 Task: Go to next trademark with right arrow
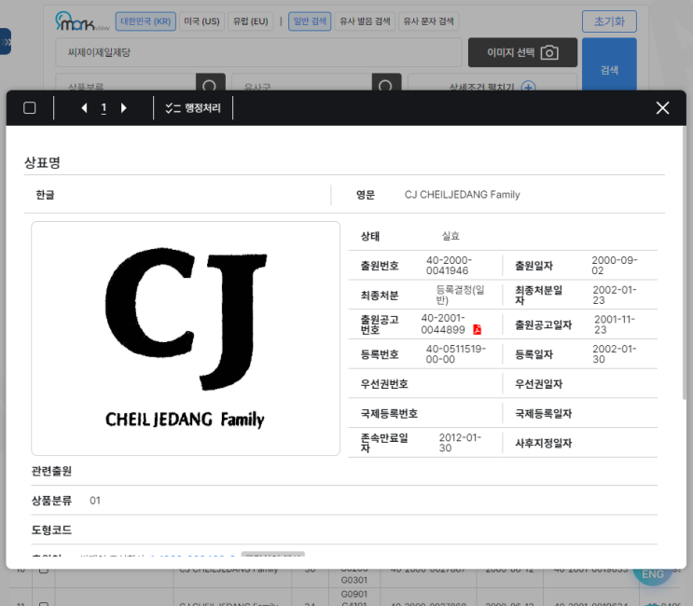124,108
